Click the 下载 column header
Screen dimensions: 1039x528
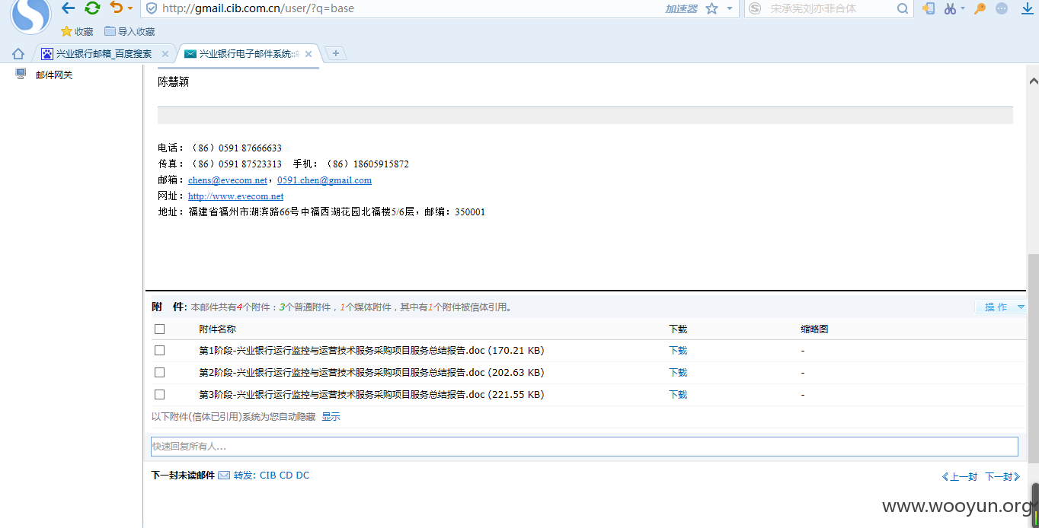point(678,329)
